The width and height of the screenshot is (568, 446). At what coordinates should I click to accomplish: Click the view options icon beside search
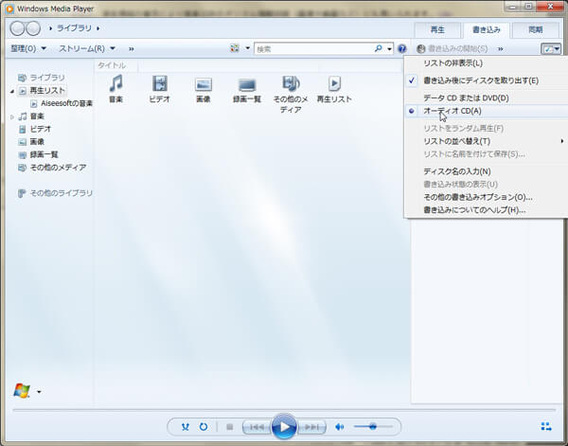[235, 48]
